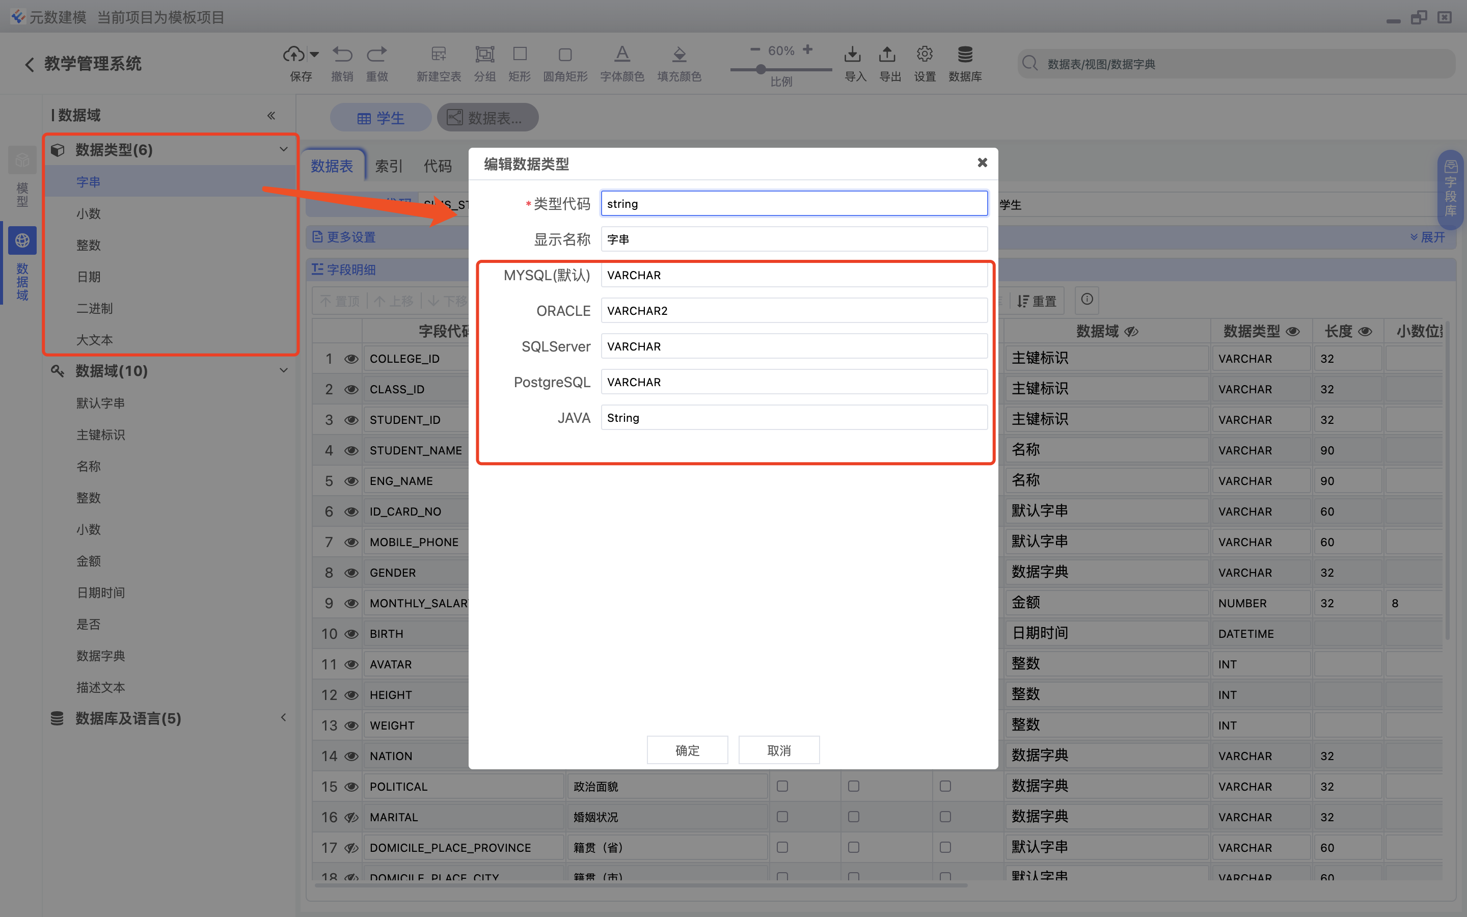Click the 置顶 move-to-top button
1467x917 pixels.
[x=339, y=301]
